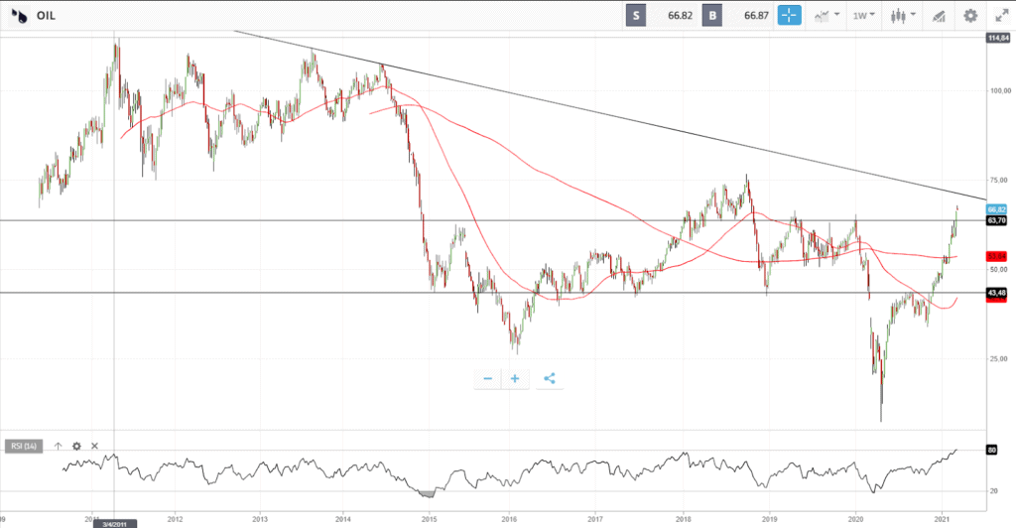Click the S sell button
Image resolution: width=1016 pixels, height=528 pixels.
coord(636,16)
